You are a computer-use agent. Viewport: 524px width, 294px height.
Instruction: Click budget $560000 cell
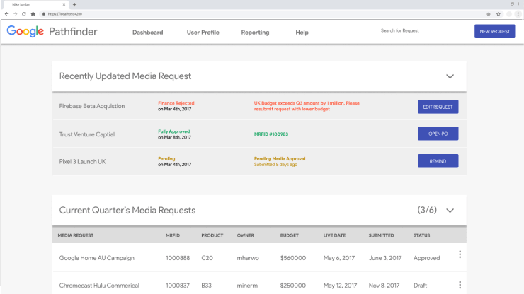(293, 258)
